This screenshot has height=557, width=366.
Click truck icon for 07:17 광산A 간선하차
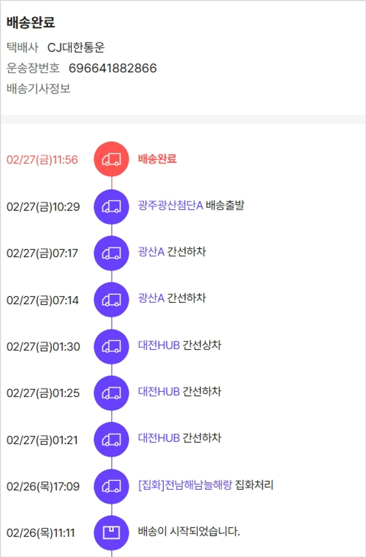tap(111, 253)
